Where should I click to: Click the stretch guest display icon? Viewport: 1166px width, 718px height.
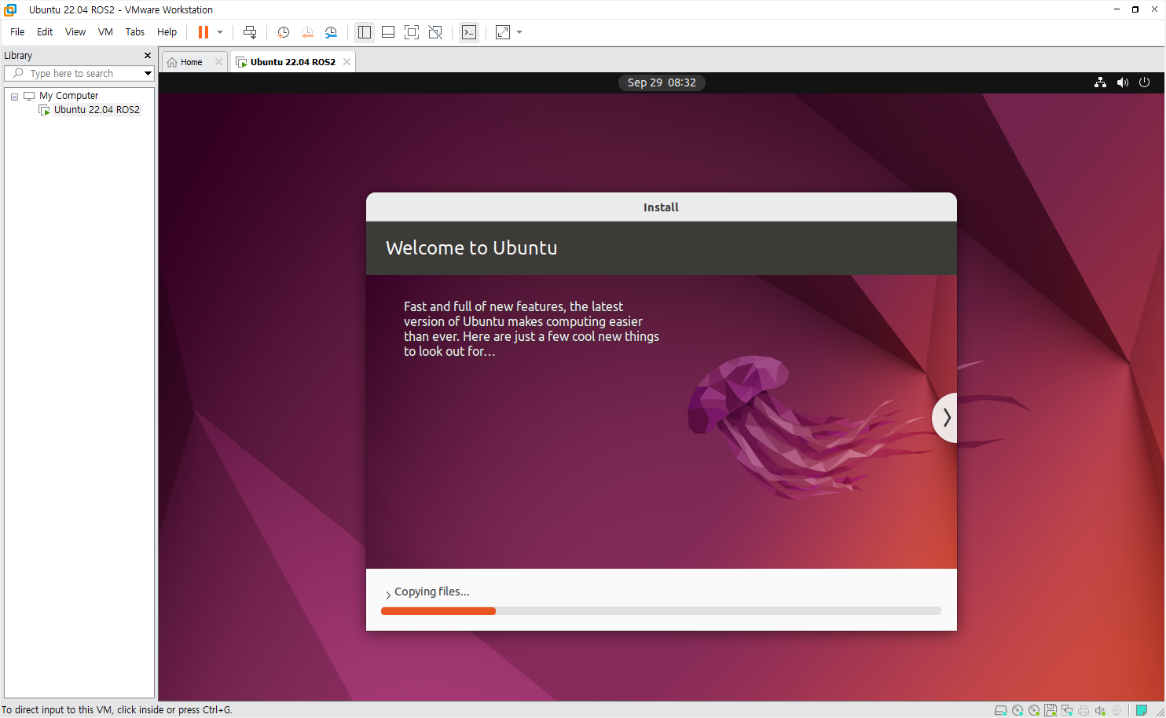pyautogui.click(x=503, y=32)
